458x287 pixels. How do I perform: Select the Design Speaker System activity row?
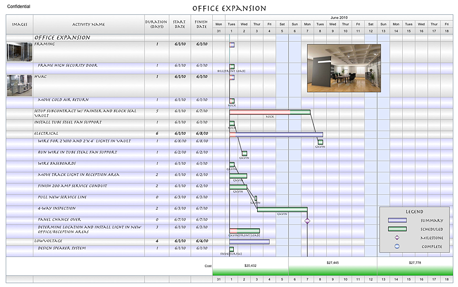coord(61,248)
